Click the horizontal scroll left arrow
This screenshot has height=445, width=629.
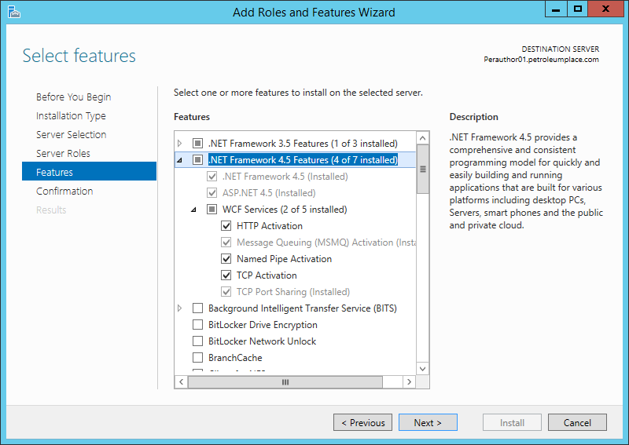pyautogui.click(x=181, y=381)
